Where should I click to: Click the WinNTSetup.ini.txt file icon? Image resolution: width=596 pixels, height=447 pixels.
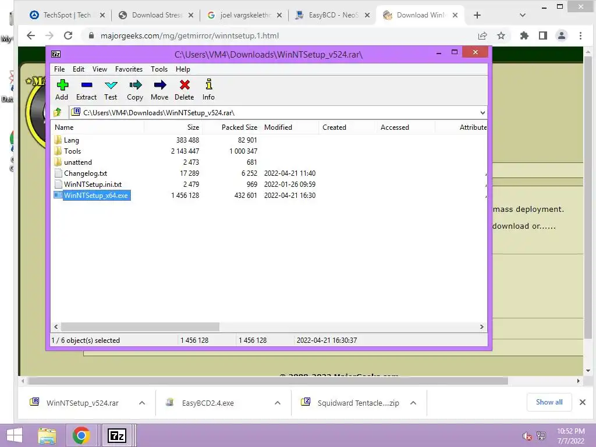(58, 184)
